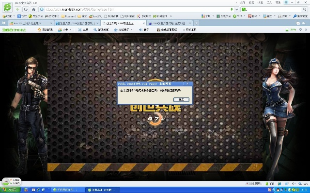Open the 收藏 favorites star bookmark
This screenshot has width=310, height=193.
(7, 16)
